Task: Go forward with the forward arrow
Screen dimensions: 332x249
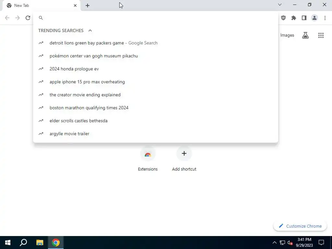Action: [18, 18]
